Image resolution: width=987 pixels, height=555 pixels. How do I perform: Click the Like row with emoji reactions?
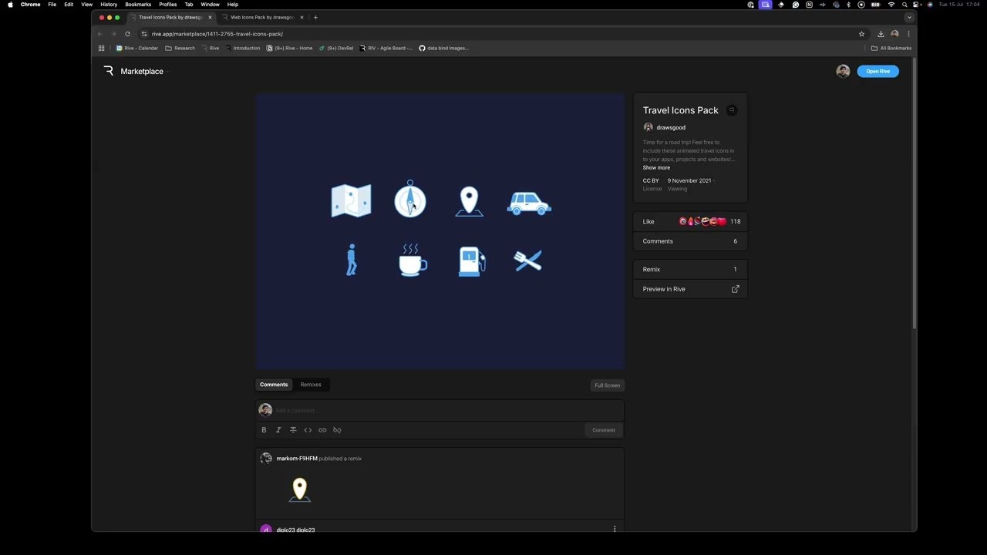point(690,221)
